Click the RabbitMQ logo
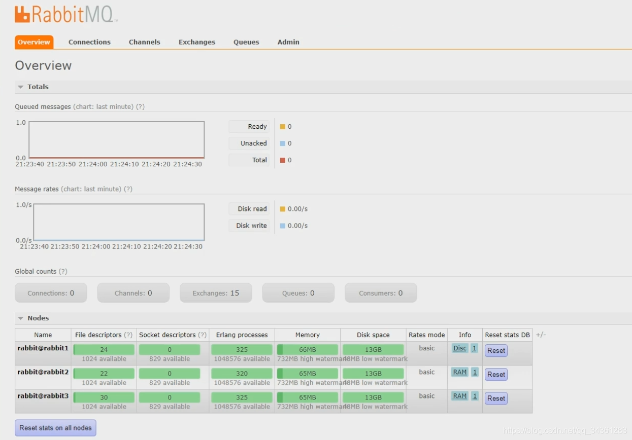632x440 pixels. 66,15
